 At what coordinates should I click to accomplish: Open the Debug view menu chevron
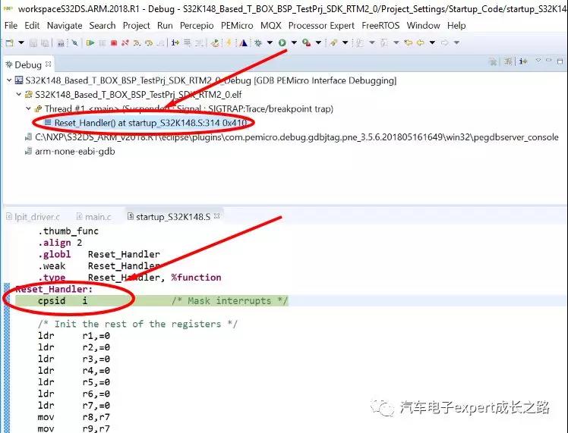[x=538, y=61]
